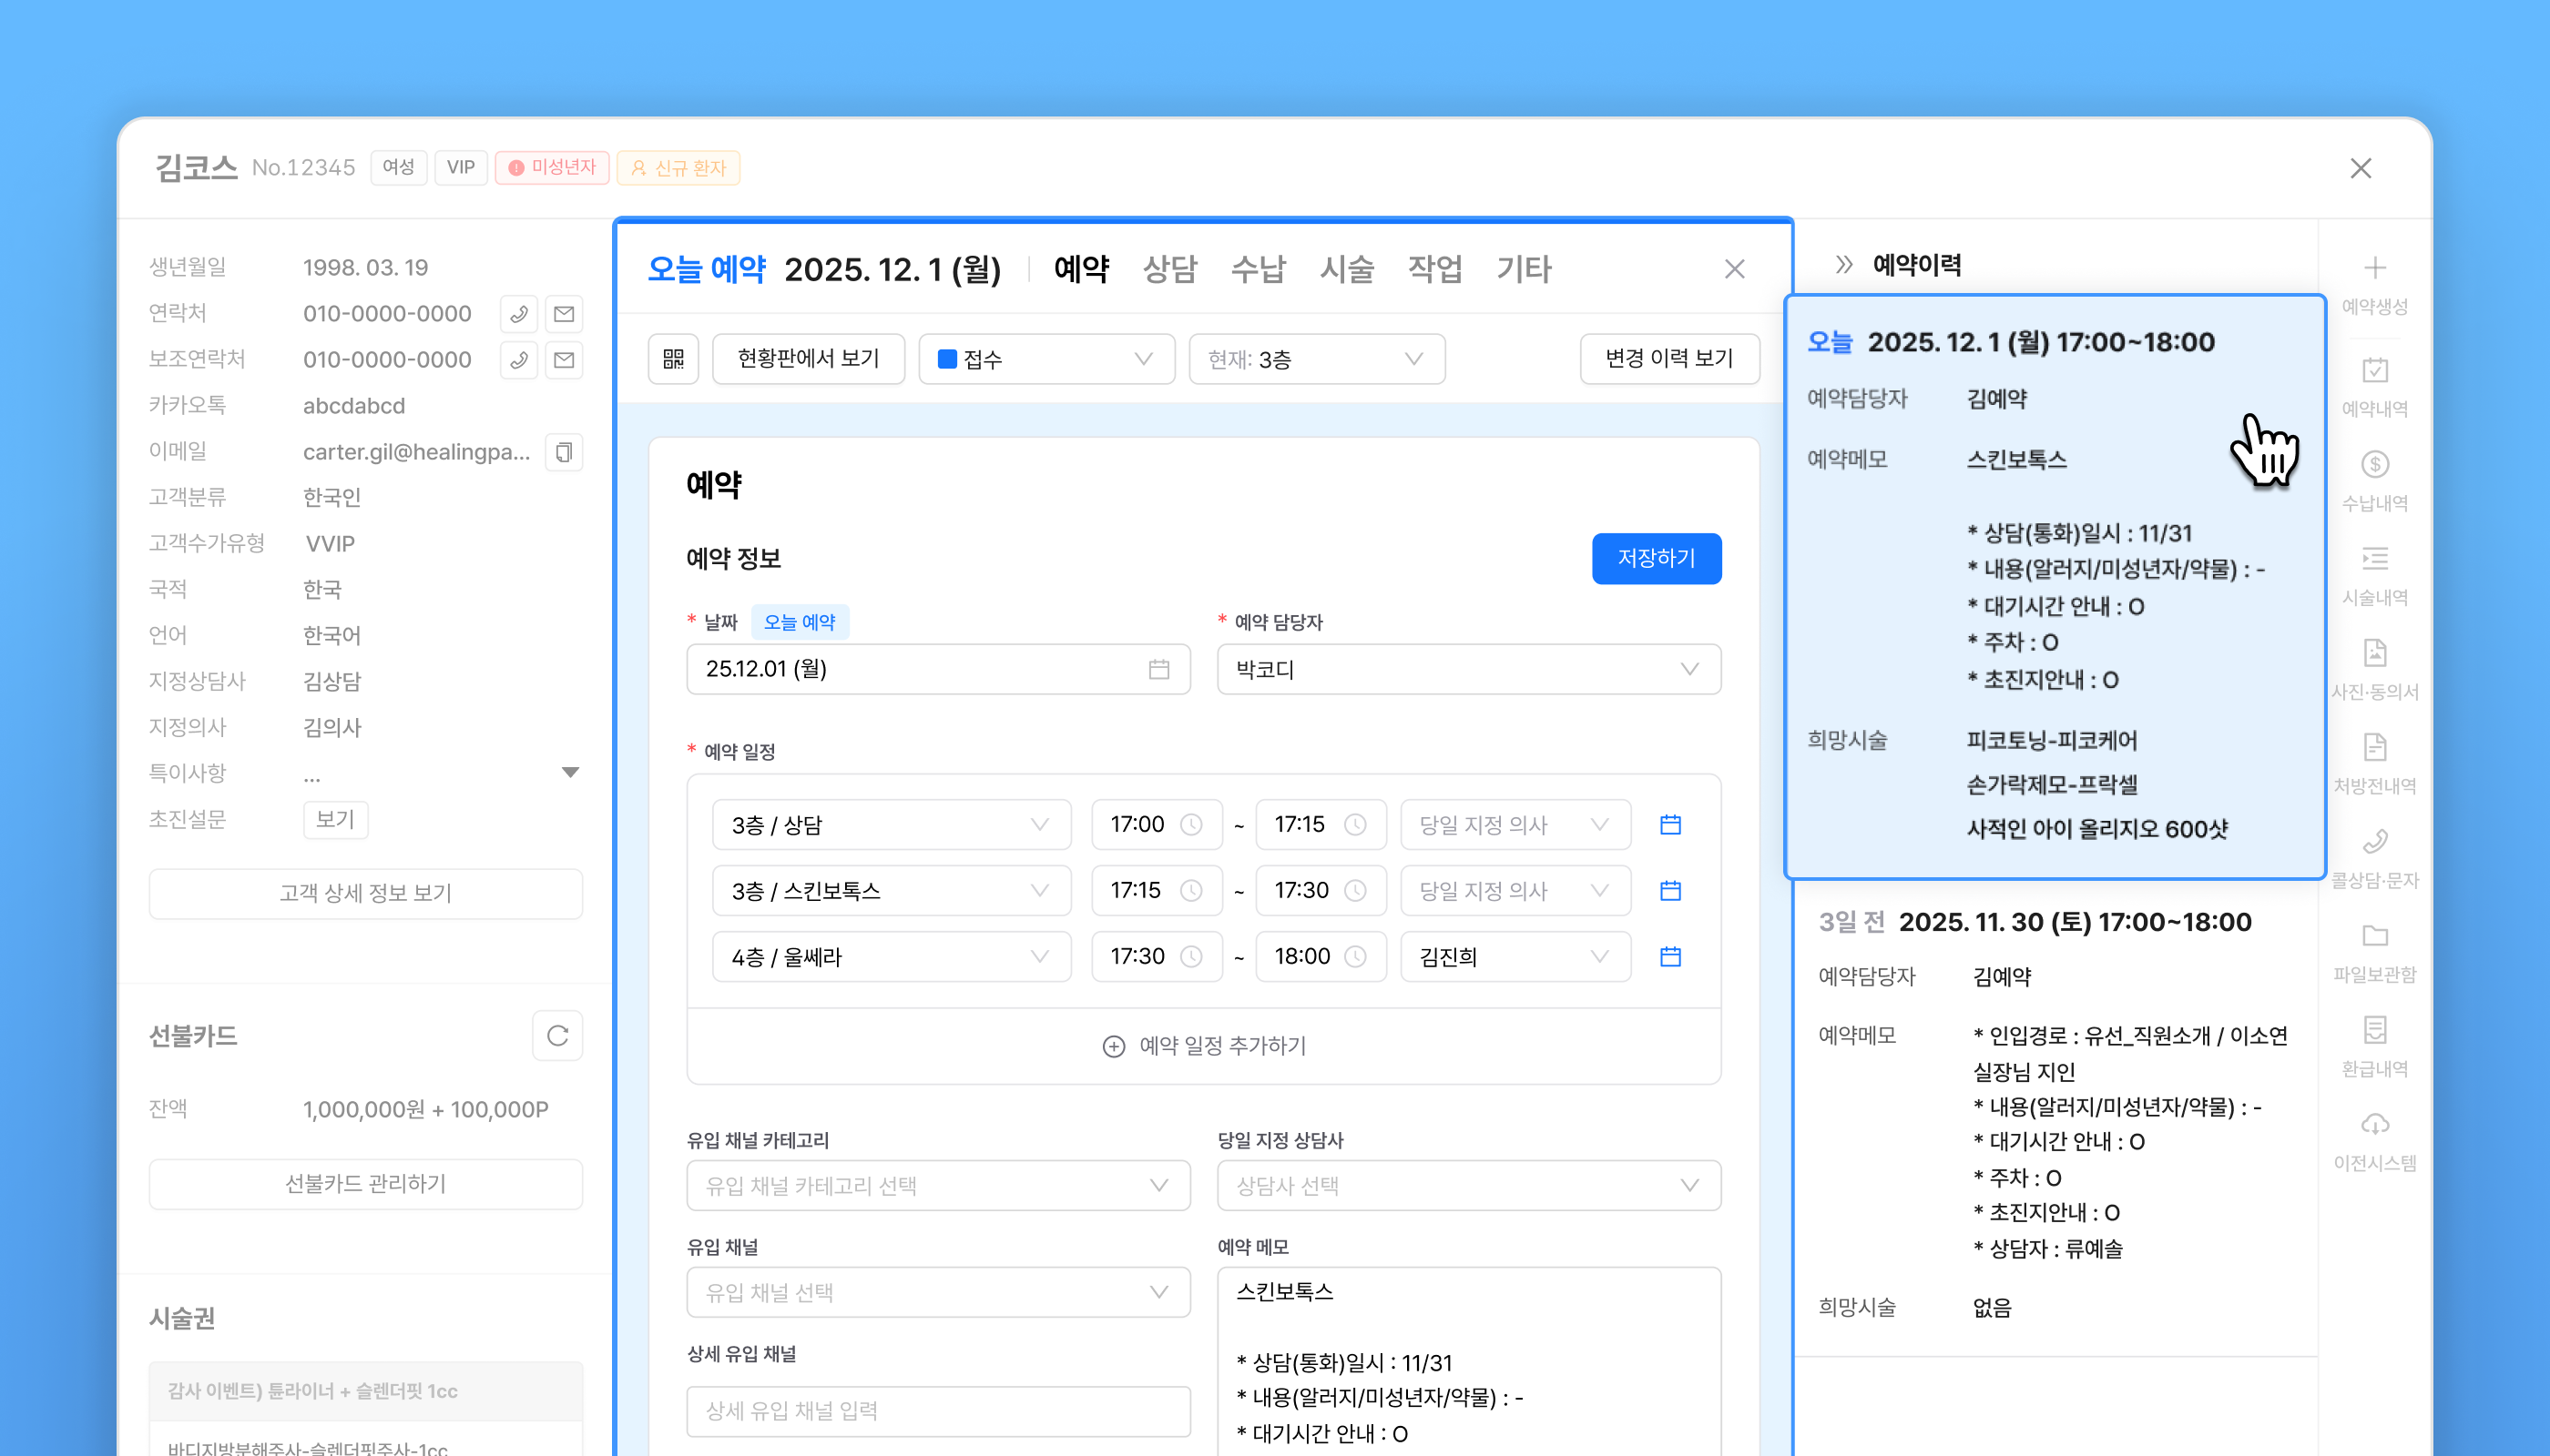Image resolution: width=2550 pixels, height=1456 pixels.
Task: Click the 25.12.01 (월) date field
Action: pyautogui.click(x=937, y=669)
